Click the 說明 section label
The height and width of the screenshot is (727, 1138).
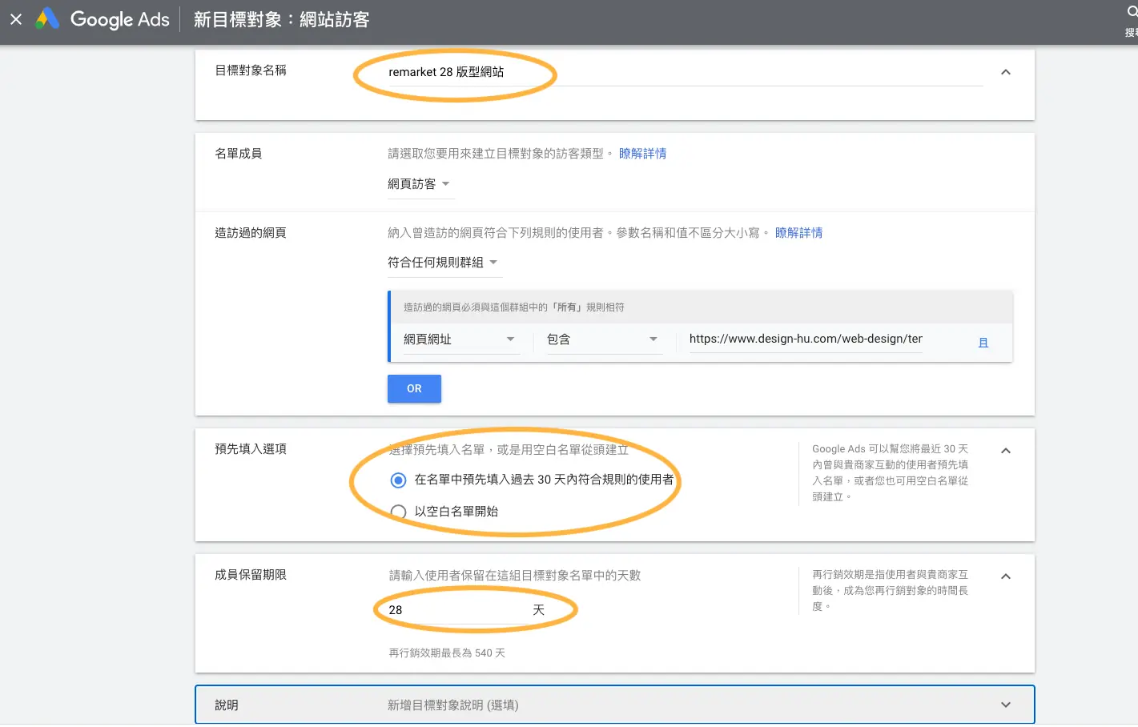[x=227, y=705]
